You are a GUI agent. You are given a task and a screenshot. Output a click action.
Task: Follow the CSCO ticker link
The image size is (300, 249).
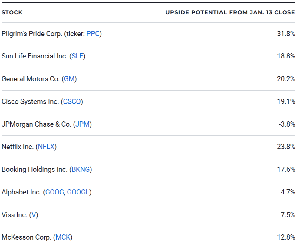(72, 102)
